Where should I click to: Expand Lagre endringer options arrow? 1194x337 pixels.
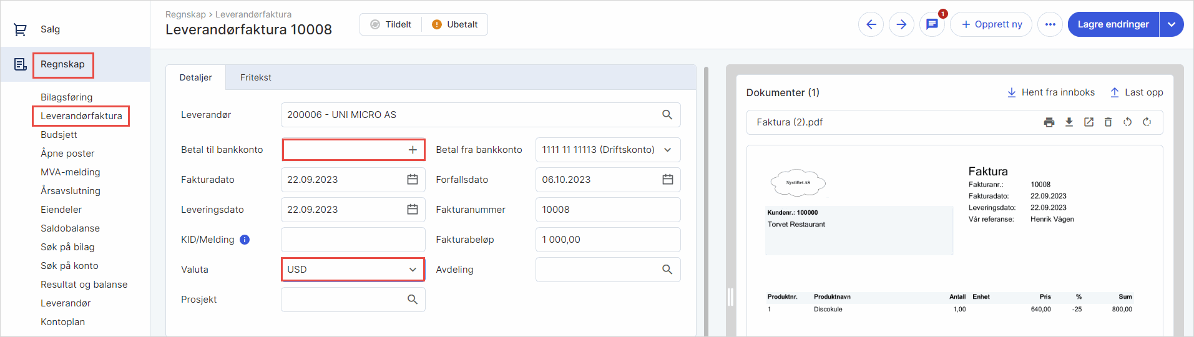tap(1172, 24)
